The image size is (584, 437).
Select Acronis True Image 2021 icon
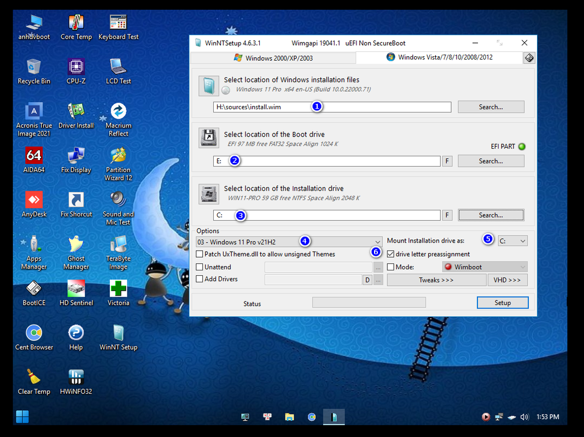34,120
